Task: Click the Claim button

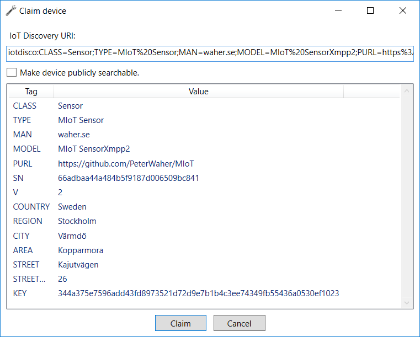Action: coord(180,323)
